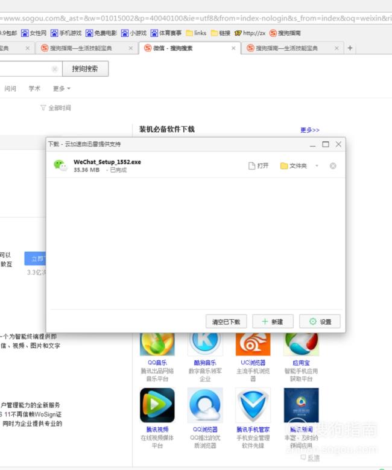Image resolution: width=392 pixels, height=470 pixels.
Task: Open the download folder for WeChat setup
Action: [x=294, y=166]
